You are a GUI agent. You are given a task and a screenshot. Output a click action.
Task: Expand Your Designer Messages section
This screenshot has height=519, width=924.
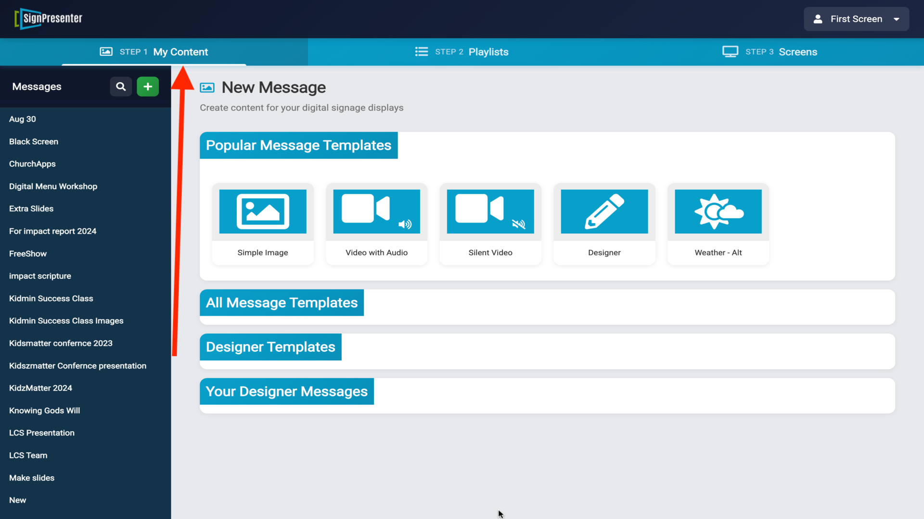pyautogui.click(x=286, y=392)
